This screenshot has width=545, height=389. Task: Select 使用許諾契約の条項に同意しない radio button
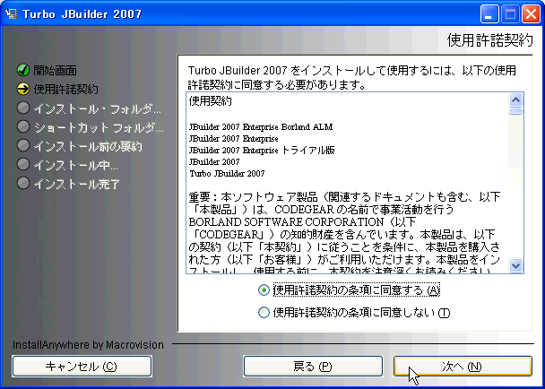pyautogui.click(x=264, y=313)
